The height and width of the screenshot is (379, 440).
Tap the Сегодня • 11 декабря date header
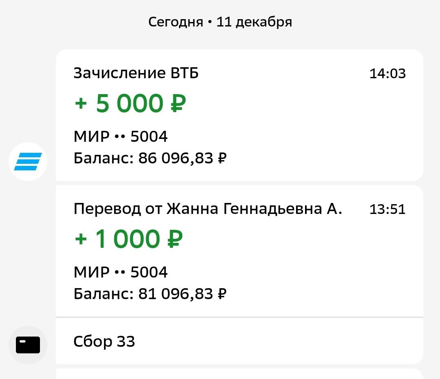[x=220, y=22]
